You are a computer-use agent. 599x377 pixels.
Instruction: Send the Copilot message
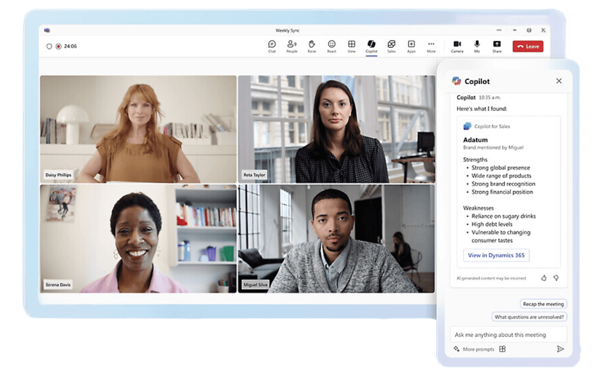click(560, 349)
